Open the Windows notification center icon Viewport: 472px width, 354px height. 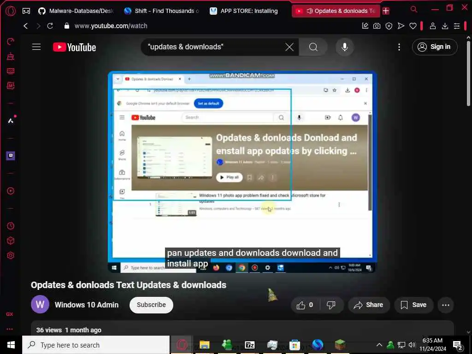click(458, 345)
